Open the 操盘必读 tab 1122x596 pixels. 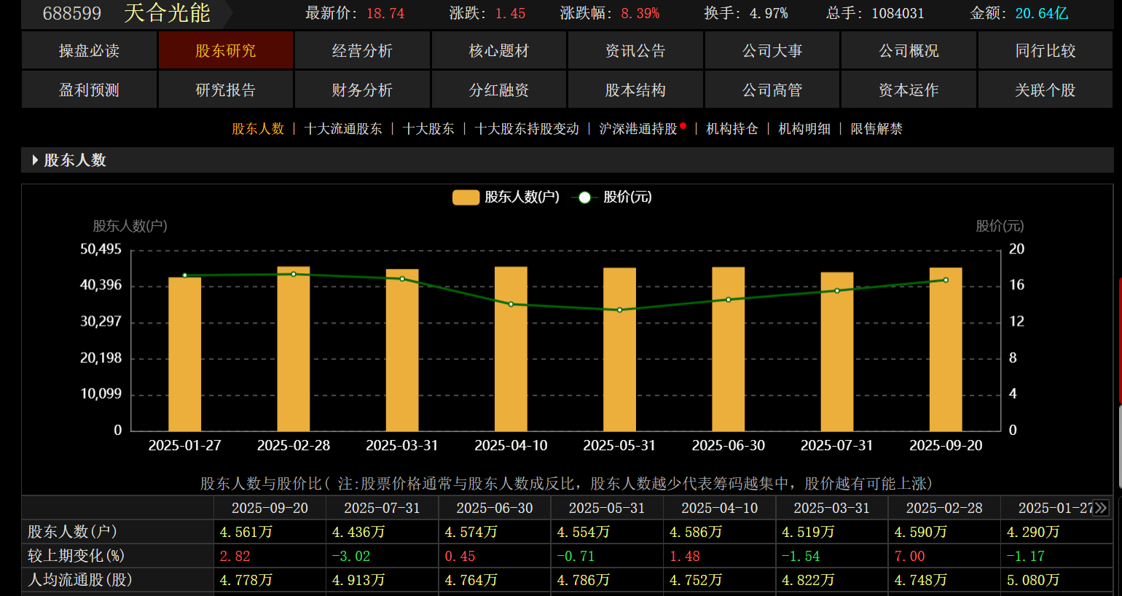89,50
